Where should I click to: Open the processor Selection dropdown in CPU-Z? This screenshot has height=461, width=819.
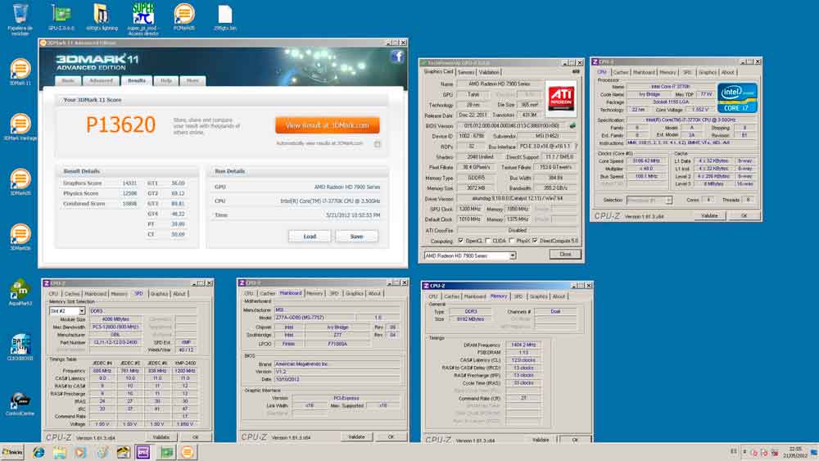(x=649, y=200)
